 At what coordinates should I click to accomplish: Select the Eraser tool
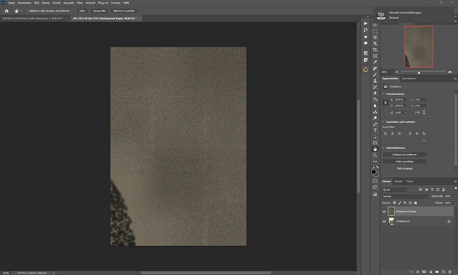pyautogui.click(x=375, y=93)
